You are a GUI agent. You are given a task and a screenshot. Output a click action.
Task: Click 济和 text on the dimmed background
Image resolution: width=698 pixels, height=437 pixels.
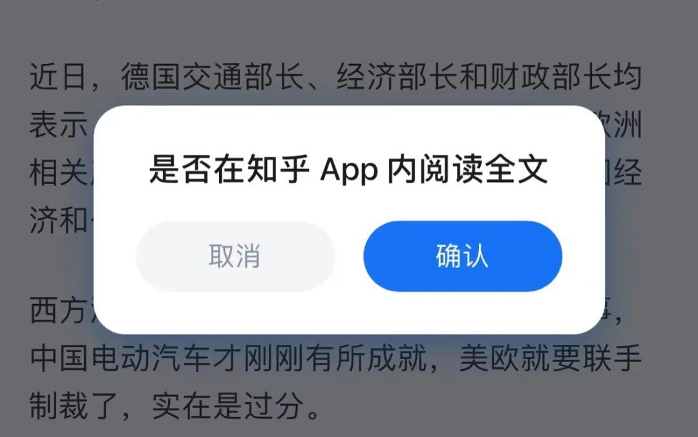tap(59, 219)
